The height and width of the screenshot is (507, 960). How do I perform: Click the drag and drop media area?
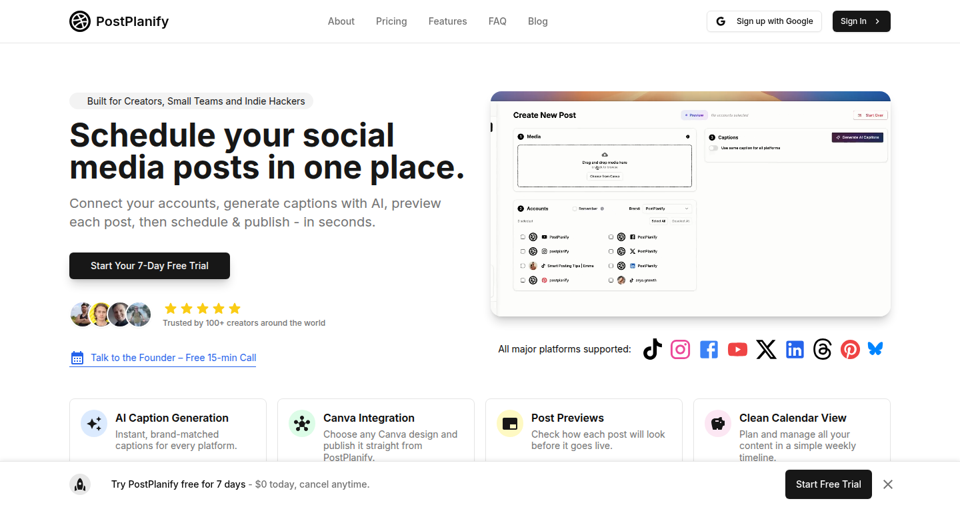(x=605, y=166)
